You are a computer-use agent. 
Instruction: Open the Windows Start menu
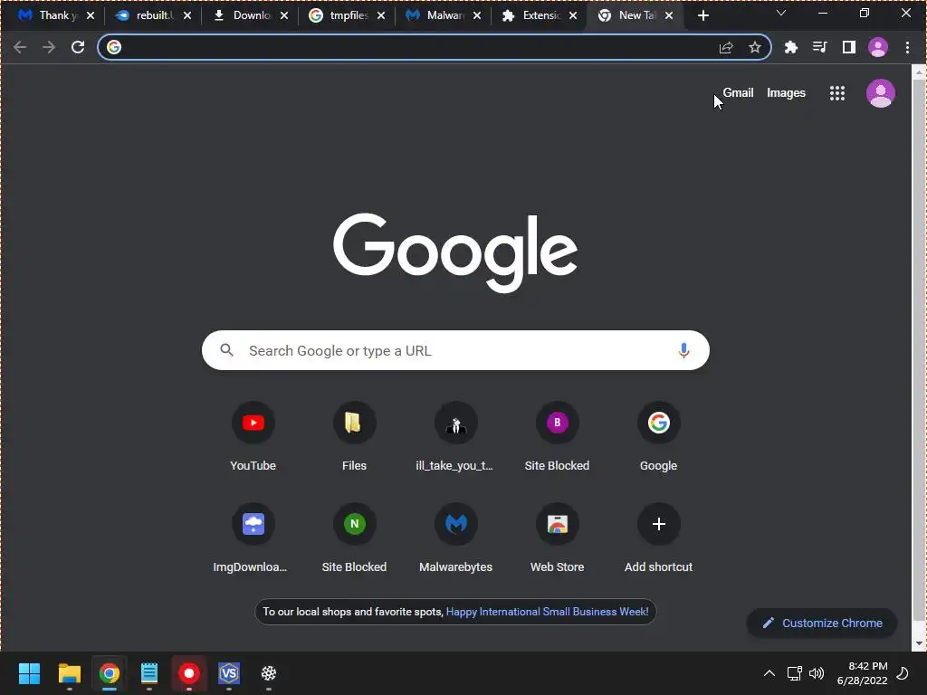29,673
